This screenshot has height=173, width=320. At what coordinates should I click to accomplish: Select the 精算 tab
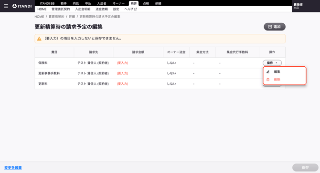[x=134, y=3]
